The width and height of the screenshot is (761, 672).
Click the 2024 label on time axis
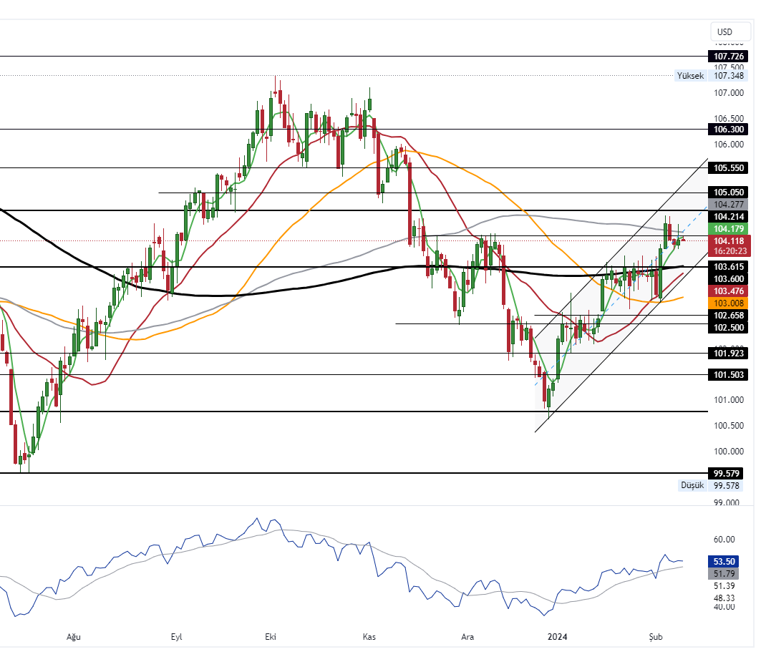click(x=557, y=636)
